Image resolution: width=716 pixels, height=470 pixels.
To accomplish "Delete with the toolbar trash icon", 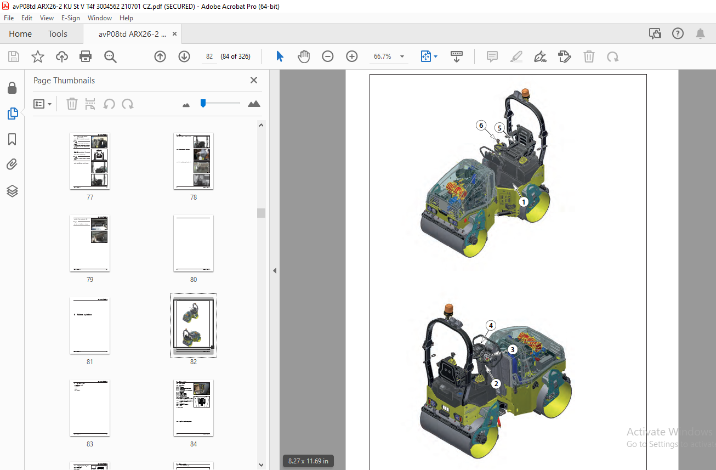I will click(x=589, y=56).
